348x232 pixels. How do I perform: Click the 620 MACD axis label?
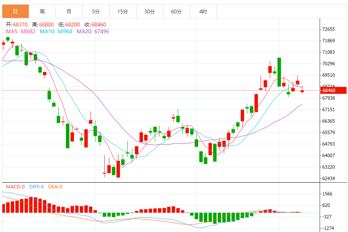(326, 205)
